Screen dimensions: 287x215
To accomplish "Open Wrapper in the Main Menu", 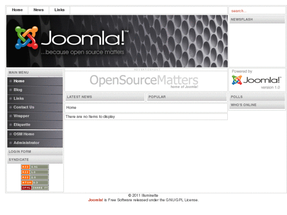I will tap(35, 116).
